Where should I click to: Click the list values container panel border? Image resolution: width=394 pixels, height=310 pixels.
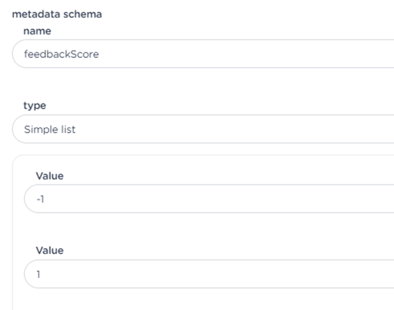12,231
